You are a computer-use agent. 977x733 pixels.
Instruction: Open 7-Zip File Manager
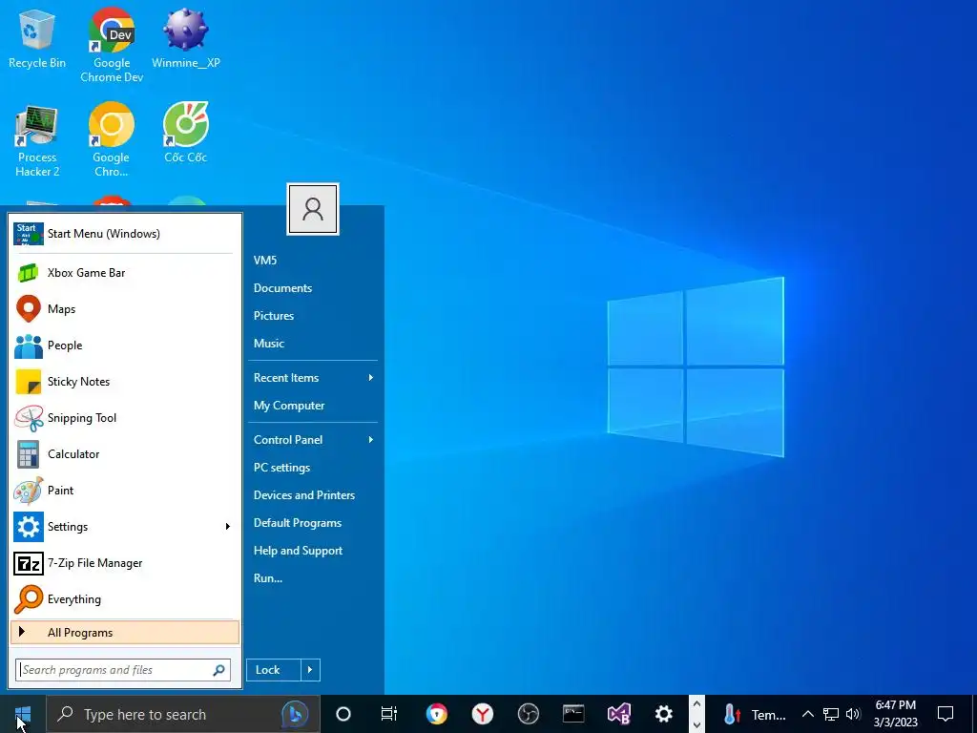click(125, 563)
